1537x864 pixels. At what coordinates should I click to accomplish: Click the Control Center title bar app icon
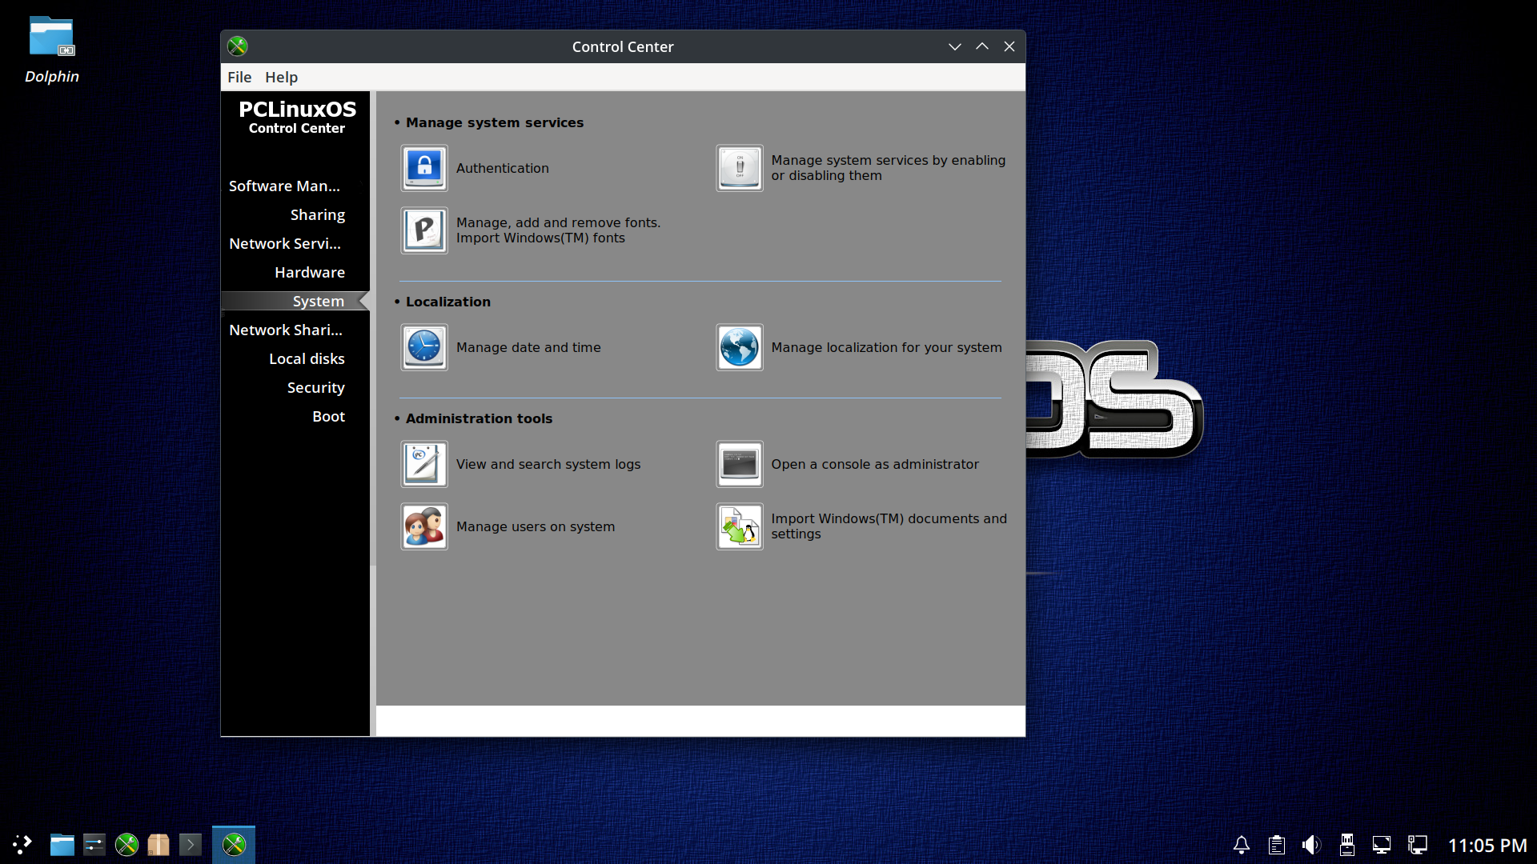pos(237,46)
